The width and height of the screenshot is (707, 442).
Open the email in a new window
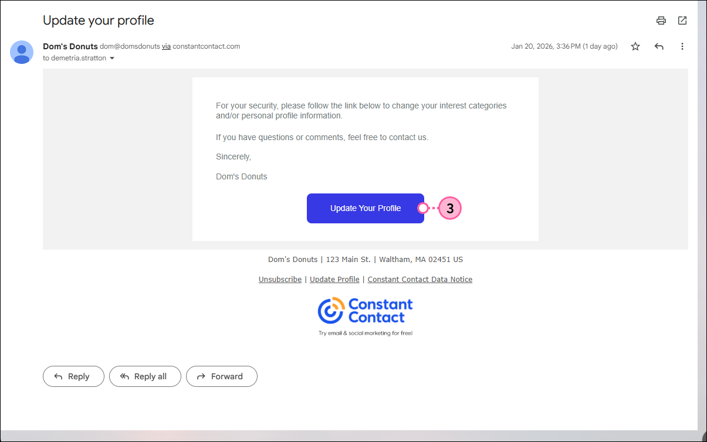pos(682,20)
